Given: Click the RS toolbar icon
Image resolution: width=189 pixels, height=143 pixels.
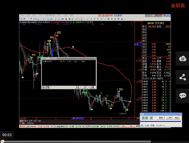Looking at the screenshot, I should click(x=63, y=19).
